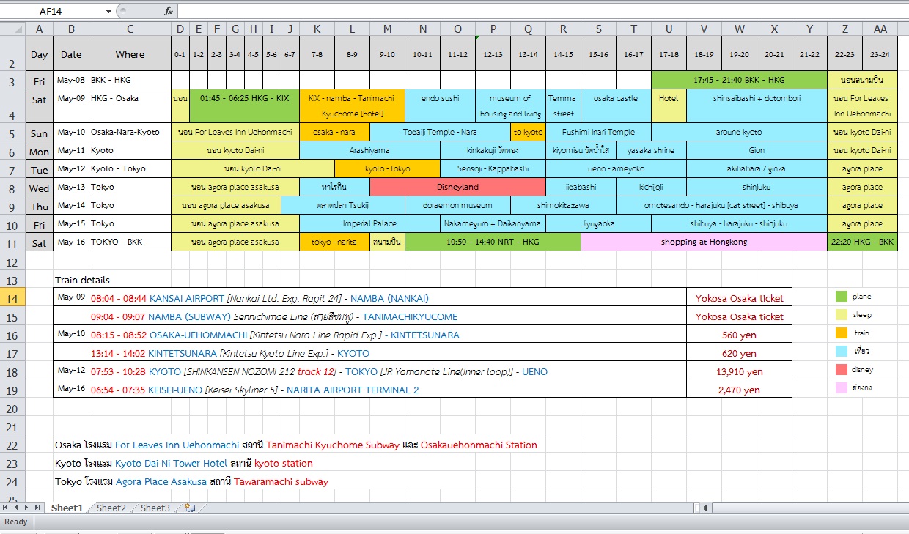Viewport: 909px width, 534px height.
Task: Click the 'Todaiji Temple - Nara' cell
Action: (x=440, y=132)
